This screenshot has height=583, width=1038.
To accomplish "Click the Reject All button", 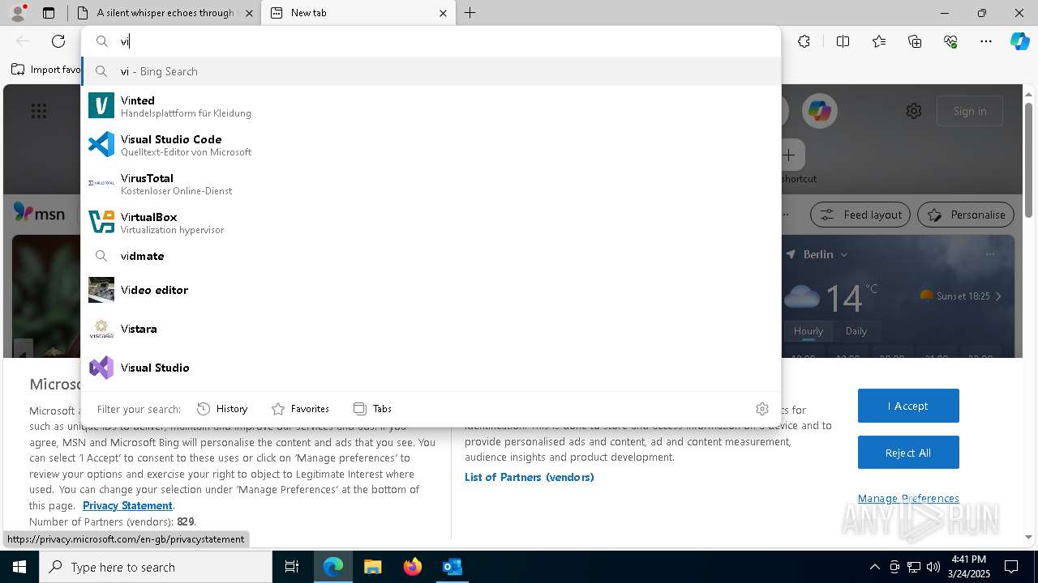I will (x=908, y=453).
